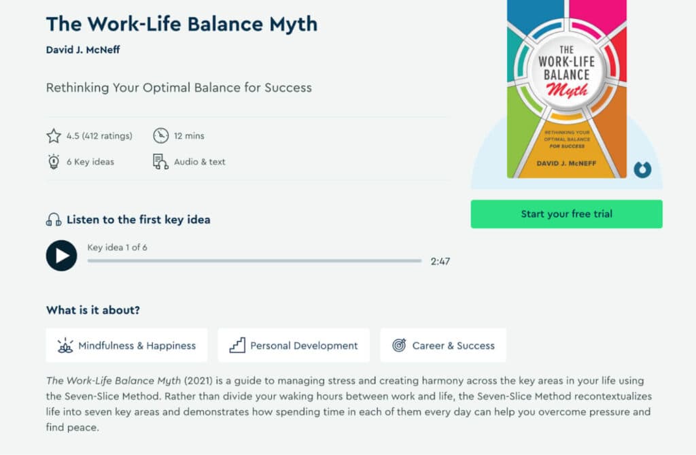Click the lightbulb icon for key ideas
696x455 pixels.
[x=53, y=162]
